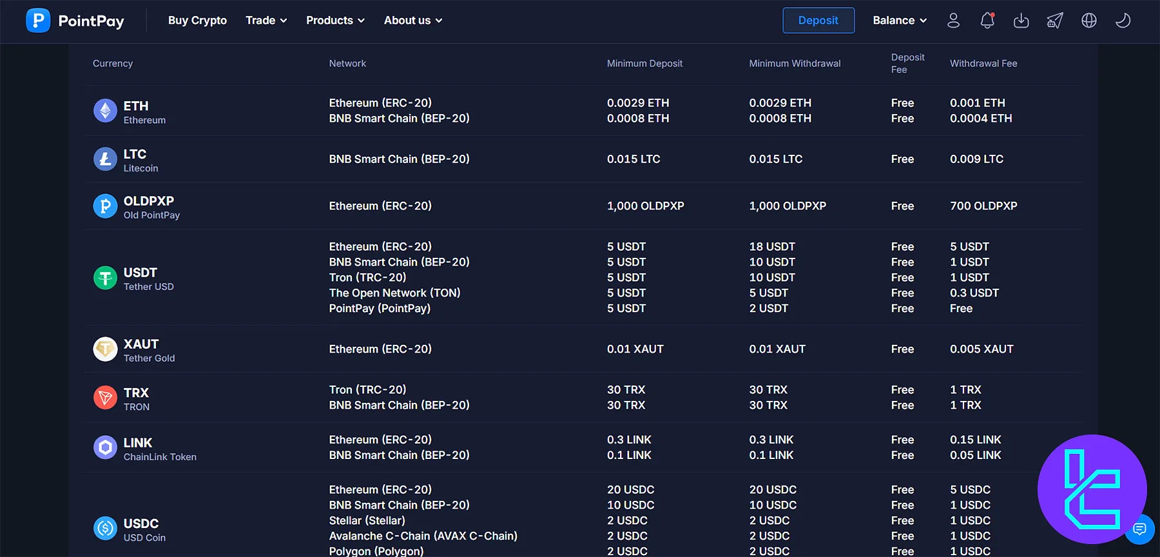Select the TRX currency name
The width and height of the screenshot is (1160, 557).
click(x=136, y=393)
